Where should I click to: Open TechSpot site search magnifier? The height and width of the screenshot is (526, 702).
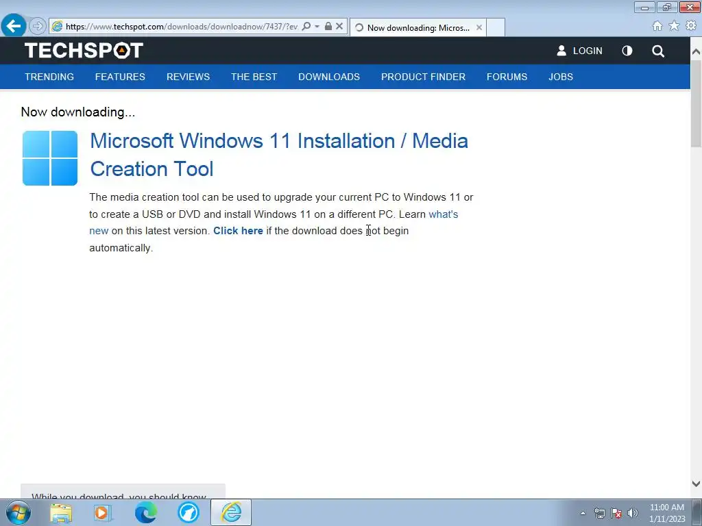pos(658,51)
